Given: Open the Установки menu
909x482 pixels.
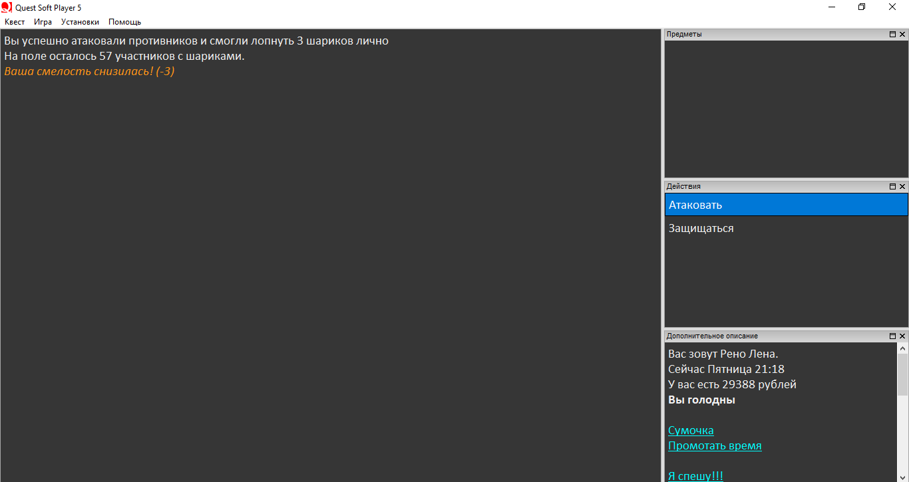Looking at the screenshot, I should click(80, 22).
